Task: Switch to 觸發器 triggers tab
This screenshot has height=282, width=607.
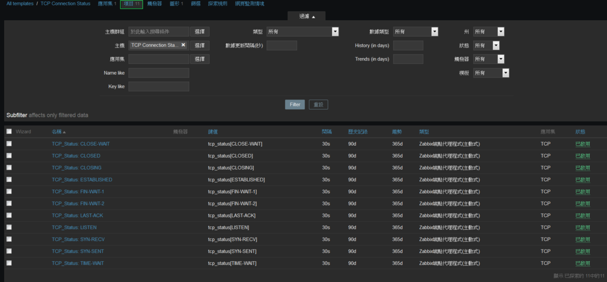Action: point(155,4)
